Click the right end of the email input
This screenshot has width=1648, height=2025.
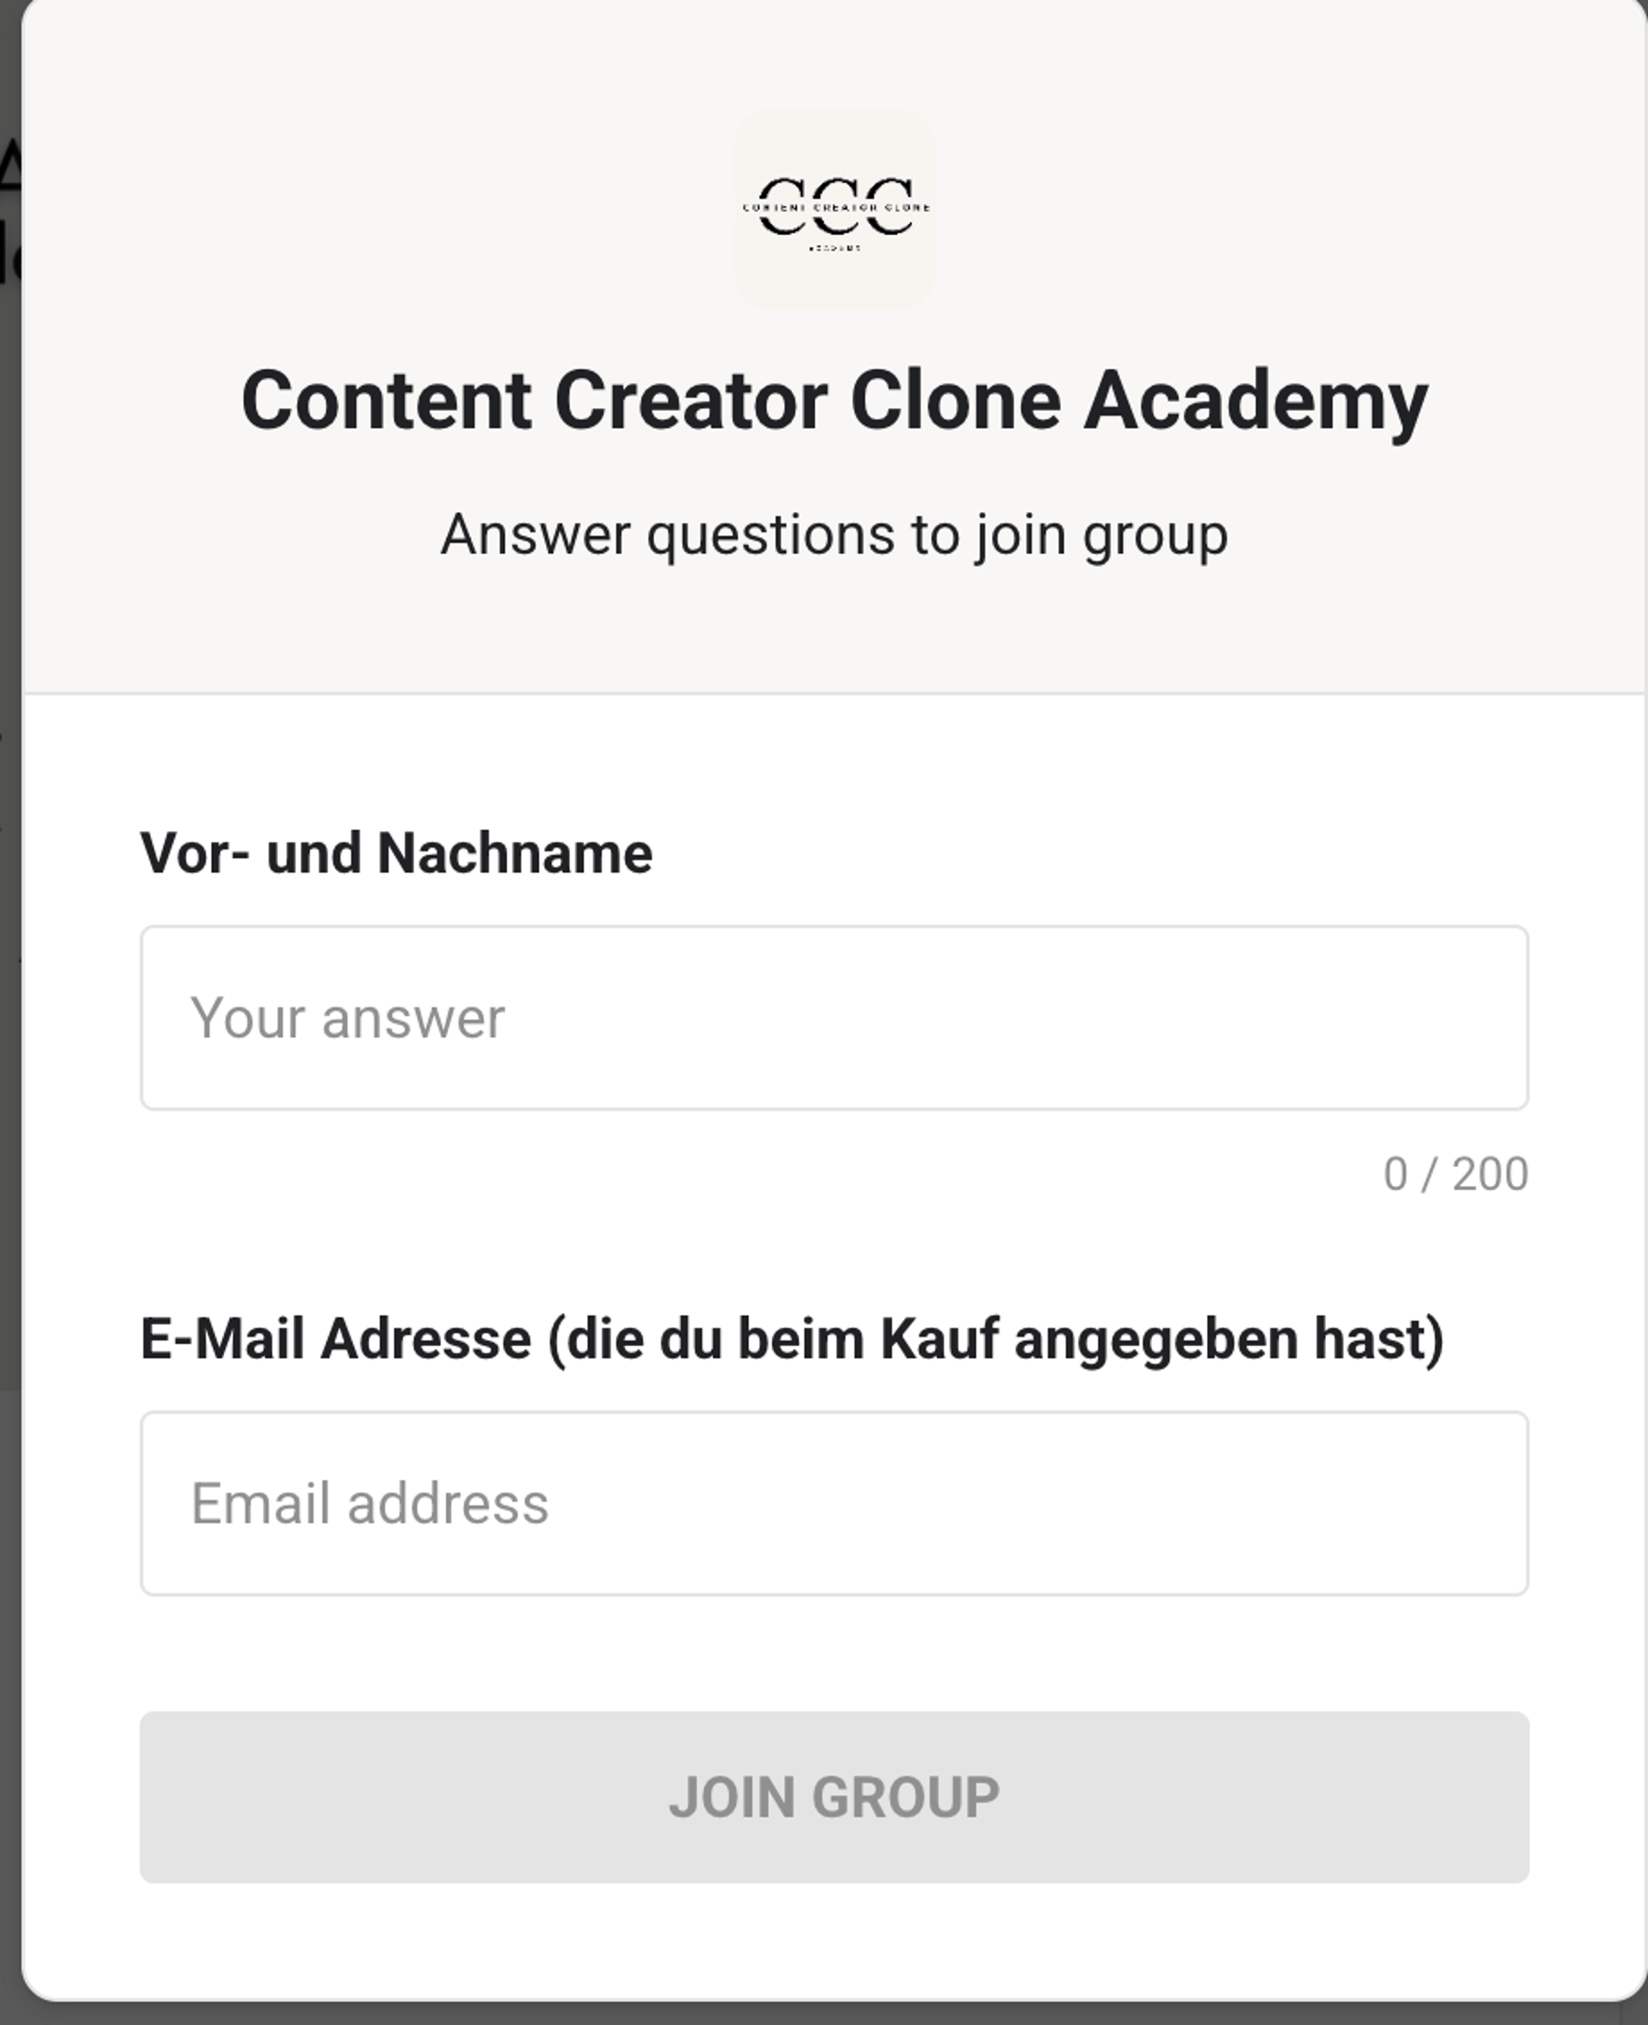1481,1503
